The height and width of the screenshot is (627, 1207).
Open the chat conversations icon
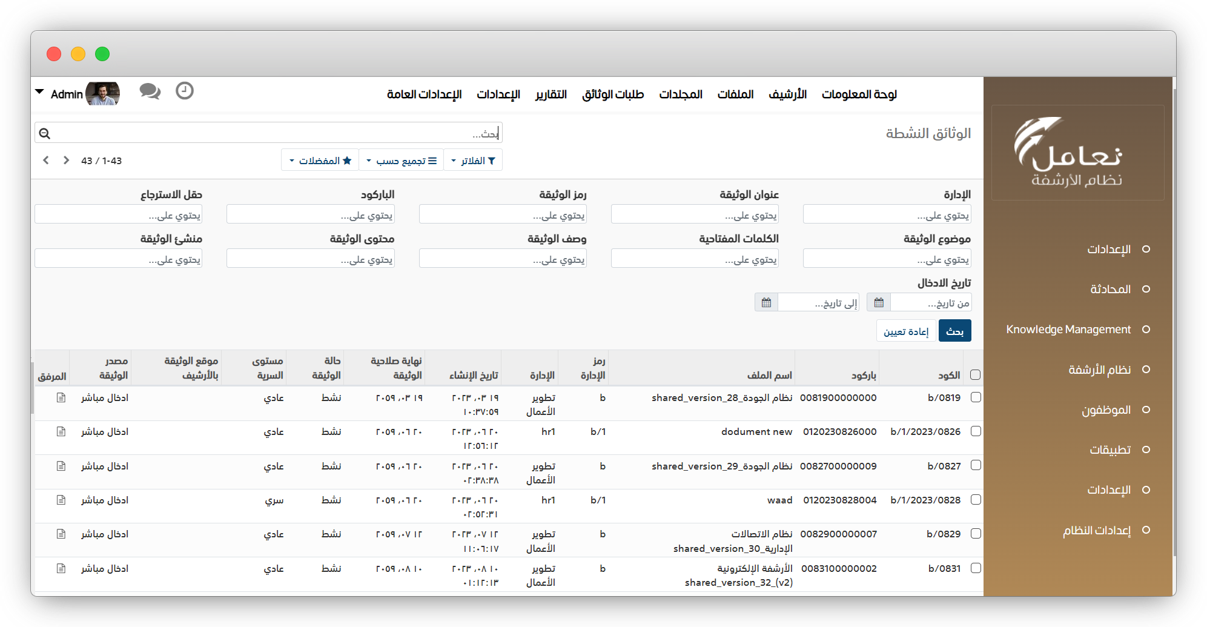(150, 91)
